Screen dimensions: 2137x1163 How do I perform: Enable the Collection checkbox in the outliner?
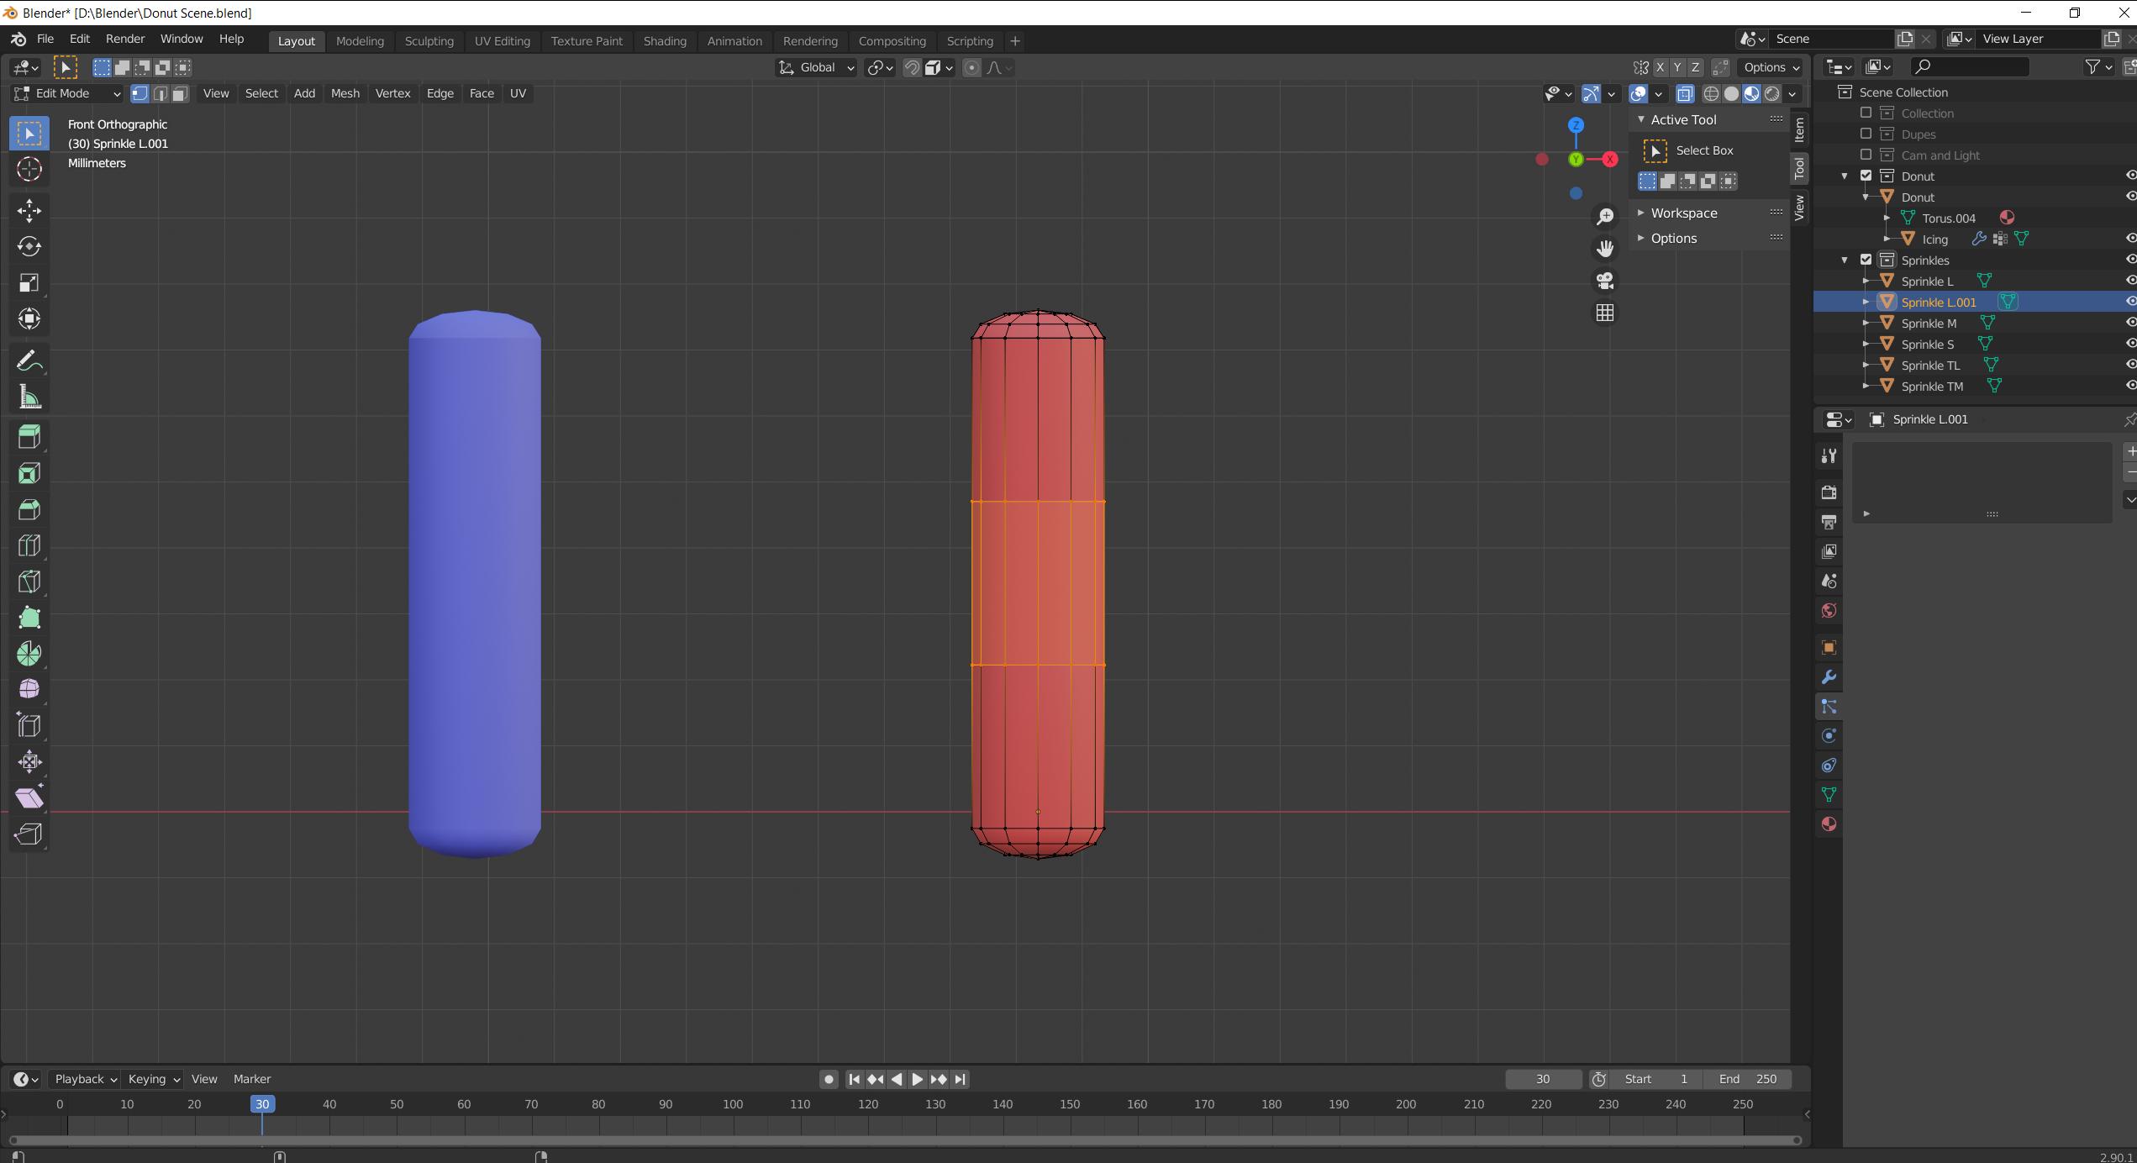tap(1866, 113)
